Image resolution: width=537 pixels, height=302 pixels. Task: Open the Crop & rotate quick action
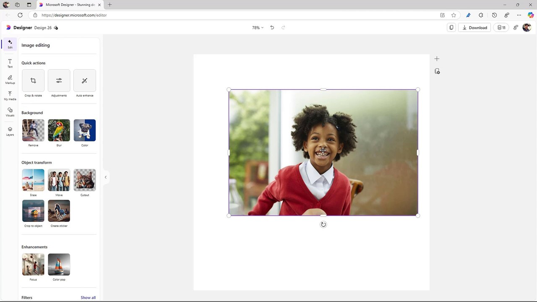33,81
